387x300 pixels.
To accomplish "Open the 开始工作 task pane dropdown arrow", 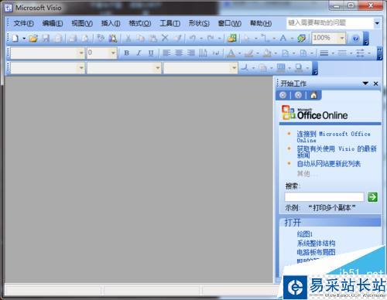I will pos(365,84).
